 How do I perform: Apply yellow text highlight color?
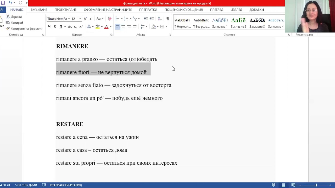97,27
